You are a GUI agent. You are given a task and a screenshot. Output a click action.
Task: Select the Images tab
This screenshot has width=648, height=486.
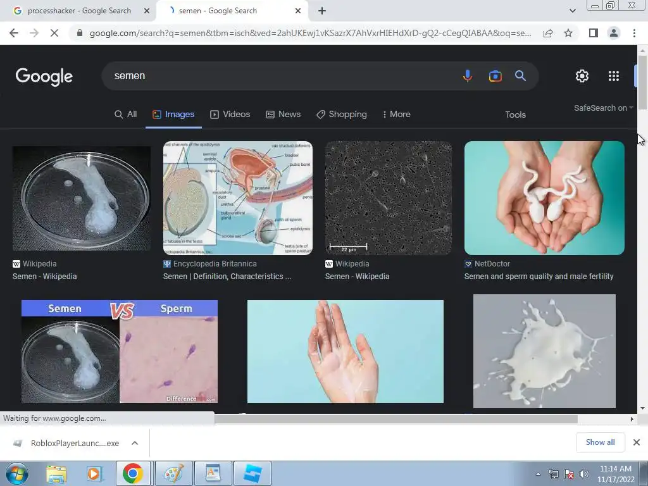pos(173,115)
